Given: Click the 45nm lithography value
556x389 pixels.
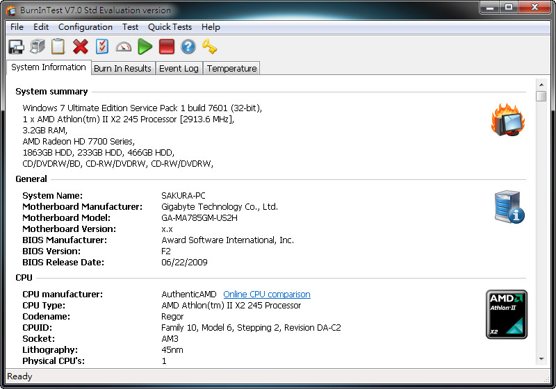Looking at the screenshot, I should (x=172, y=350).
